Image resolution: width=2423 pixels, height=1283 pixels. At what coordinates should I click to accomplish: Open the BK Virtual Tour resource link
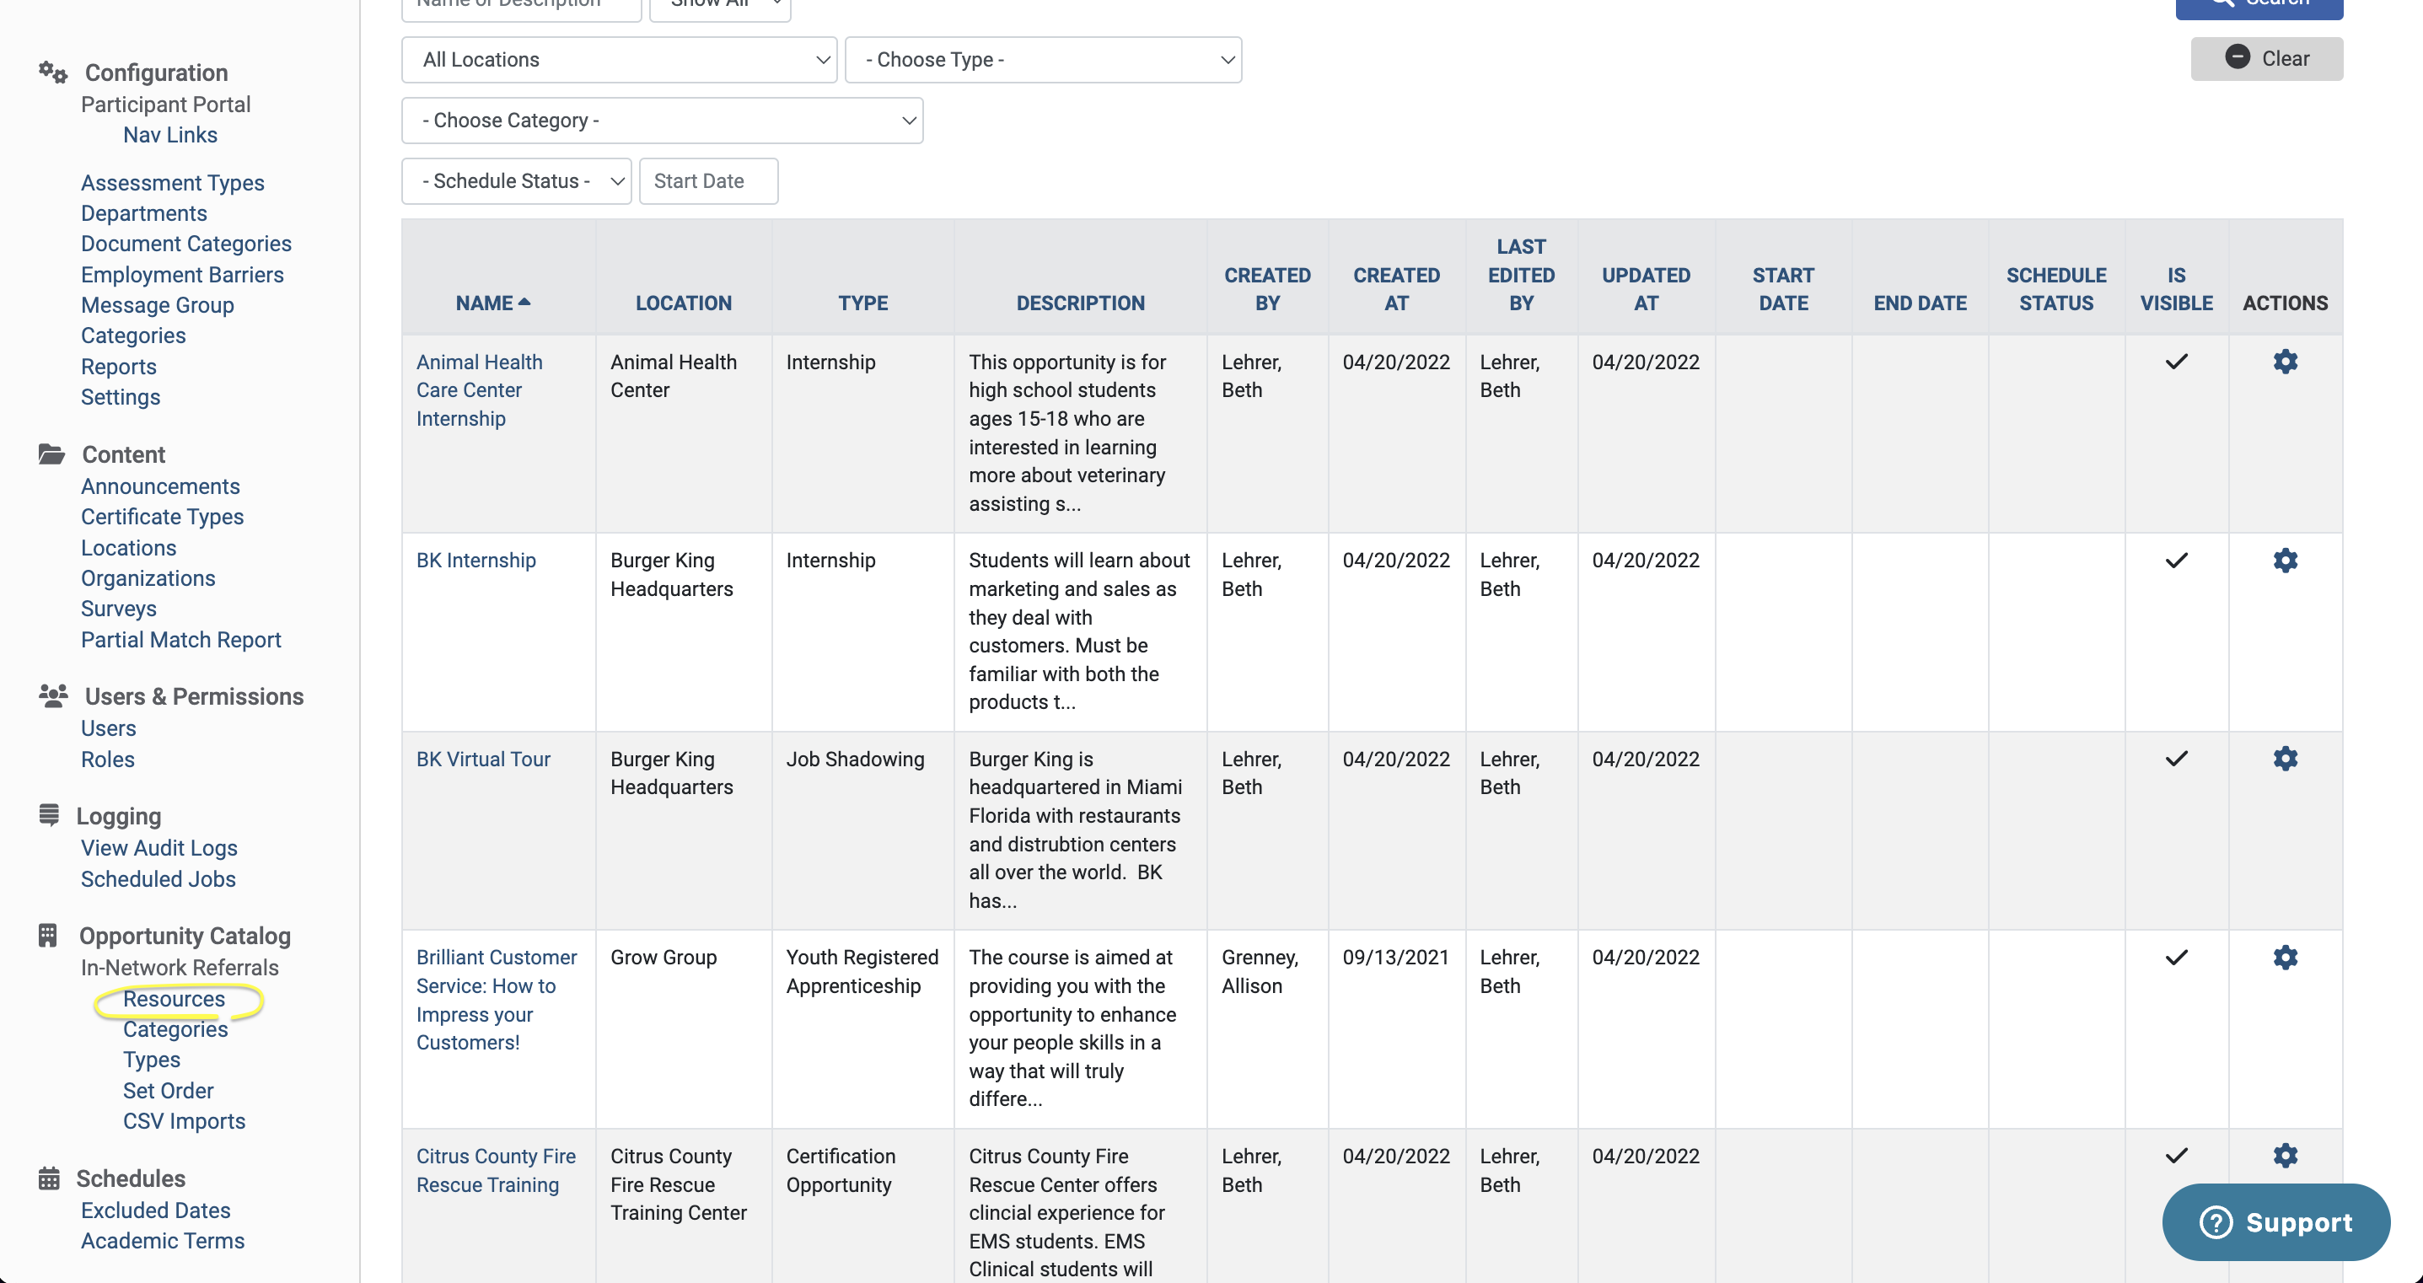click(482, 759)
